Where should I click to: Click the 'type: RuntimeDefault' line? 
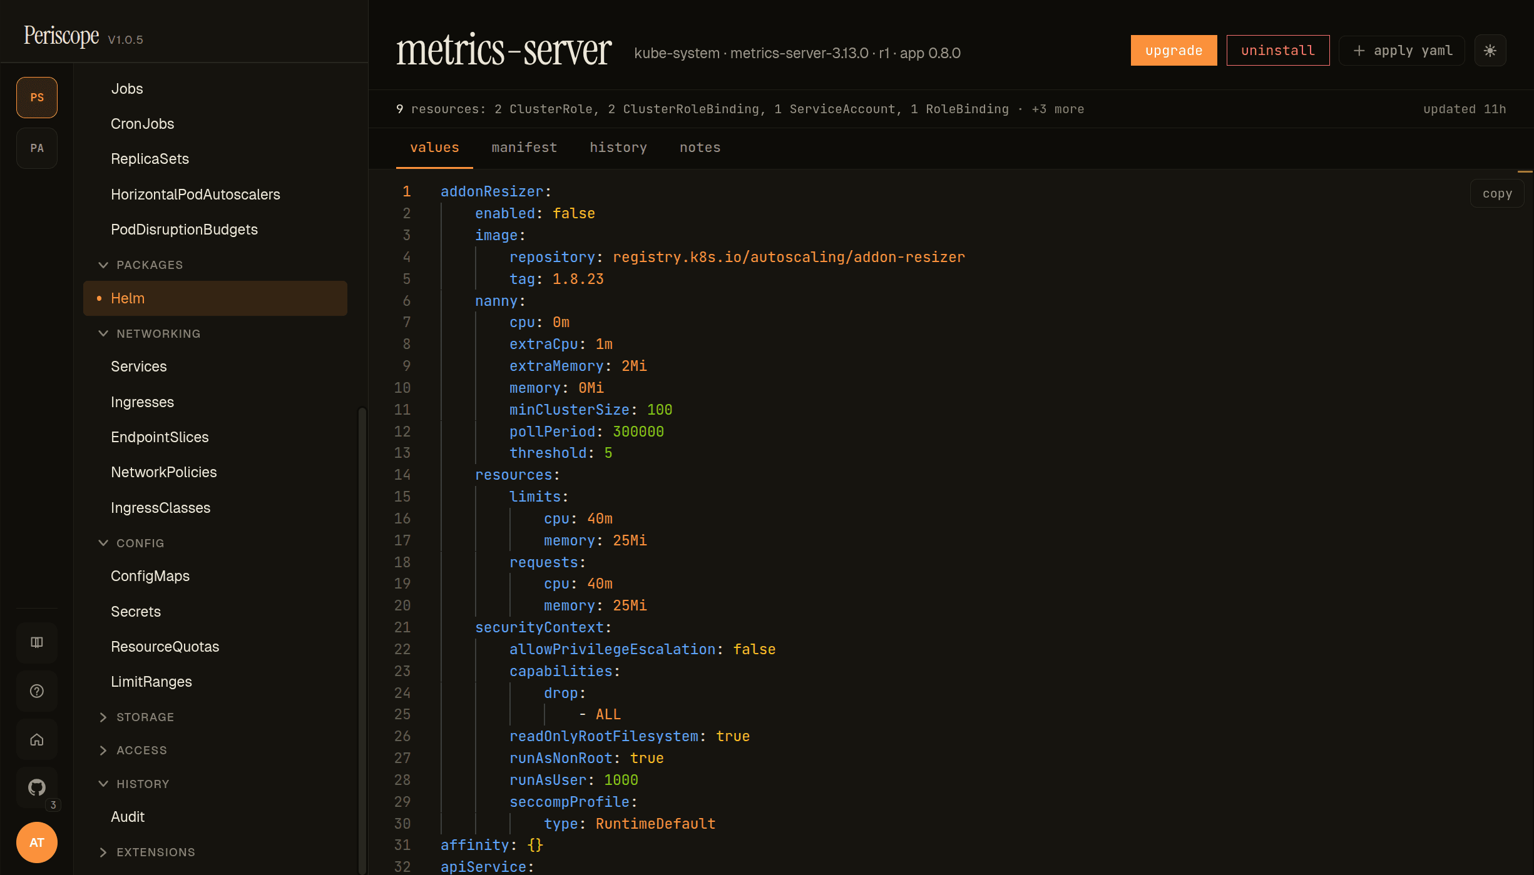click(x=630, y=824)
